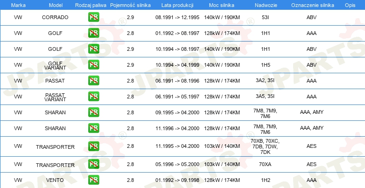The height and width of the screenshot is (188, 365).
Task: Click body codes 70XB, 70XC, 7DB cell
Action: [265, 146]
